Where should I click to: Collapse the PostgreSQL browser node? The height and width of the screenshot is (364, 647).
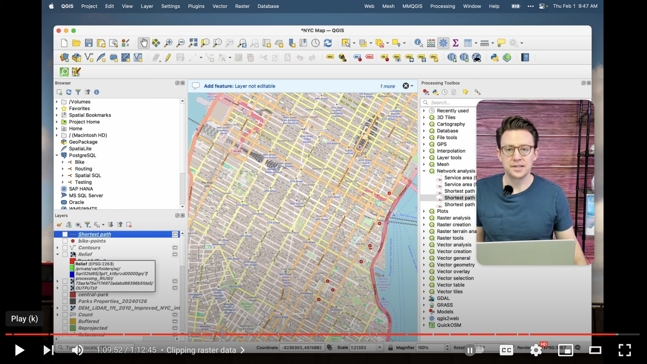pos(57,155)
